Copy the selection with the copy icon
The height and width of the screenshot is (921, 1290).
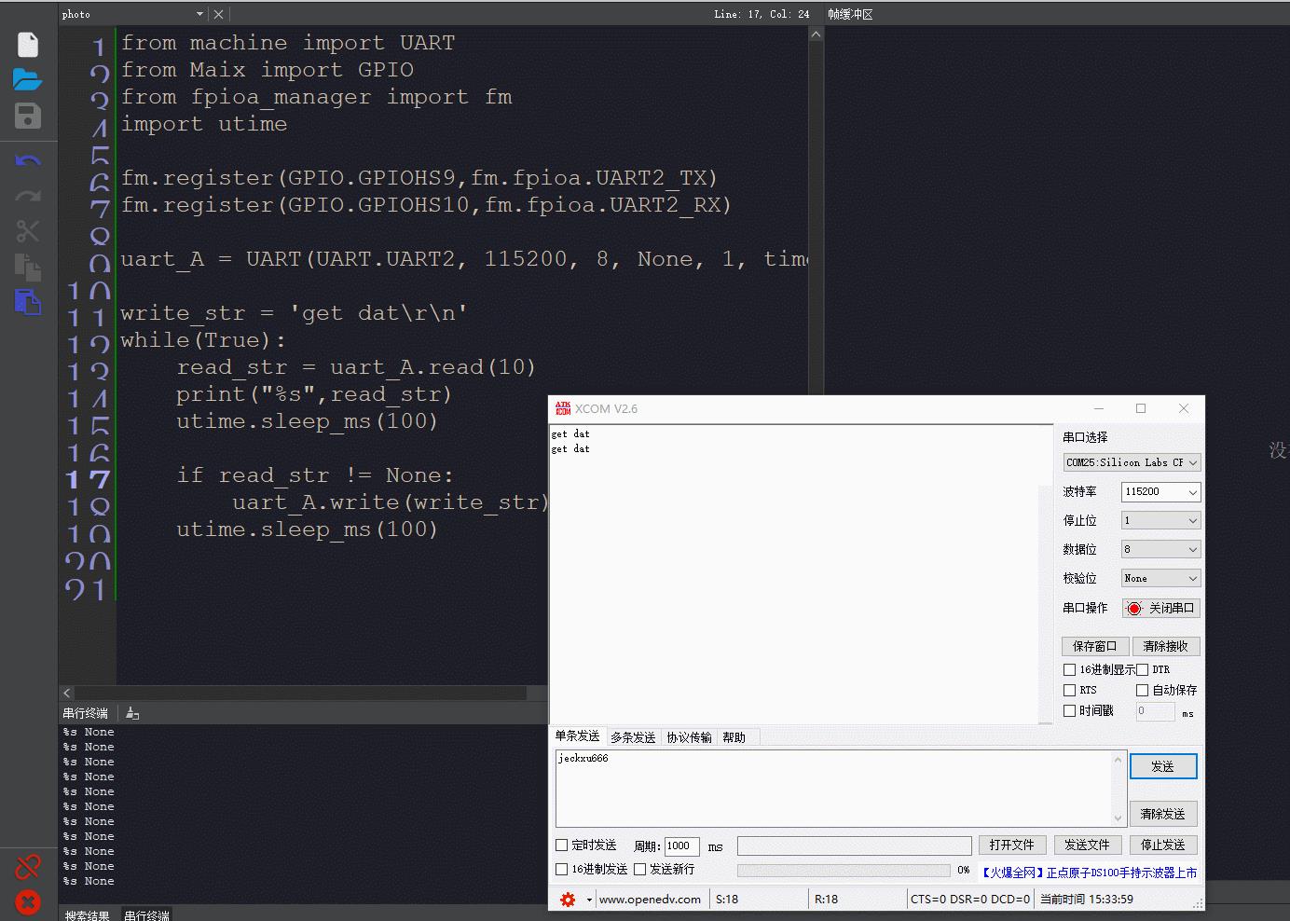click(28, 267)
